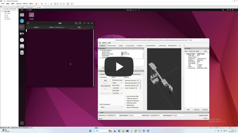
Task: Toggle the Collision-aware IK checkbox
Action: [126, 98]
